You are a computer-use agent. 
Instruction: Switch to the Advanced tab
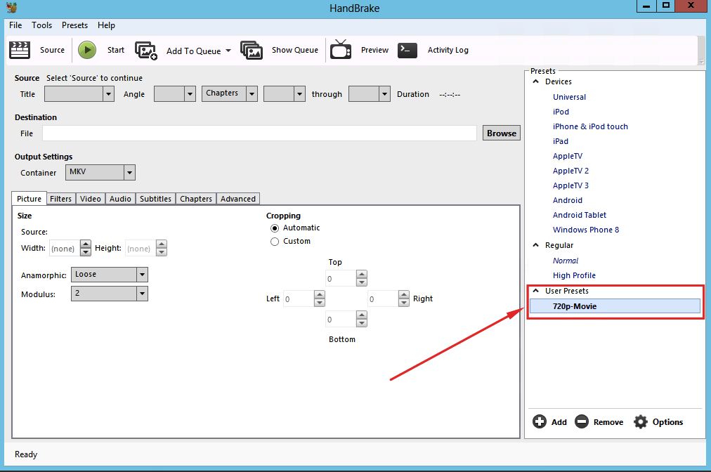(x=238, y=199)
